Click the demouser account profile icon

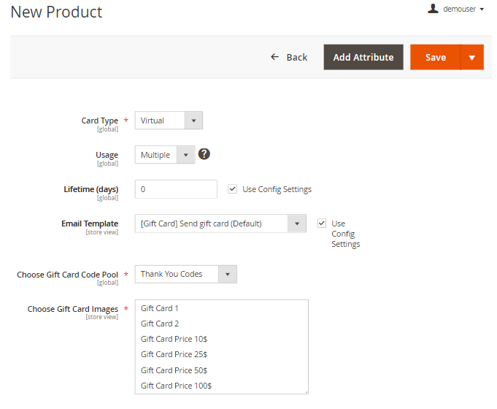pos(433,9)
